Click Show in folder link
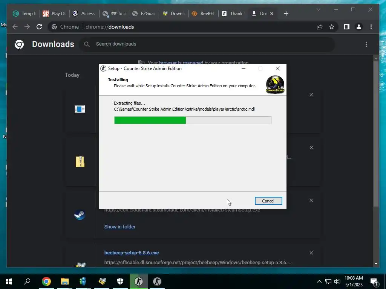Screen dimensions: 386x289 pyautogui.click(x=120, y=227)
